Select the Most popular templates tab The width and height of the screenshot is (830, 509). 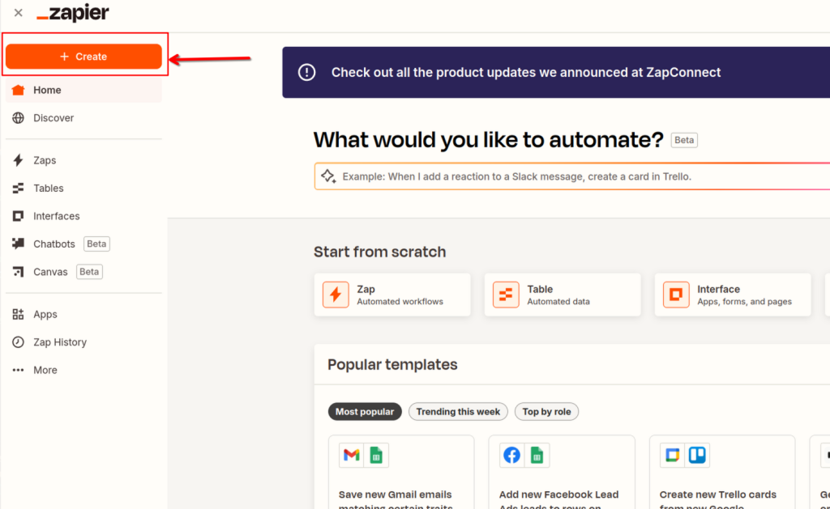[x=365, y=412]
